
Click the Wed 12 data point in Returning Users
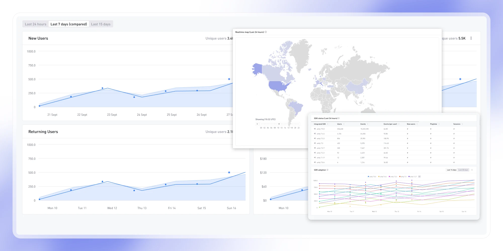[102, 181]
